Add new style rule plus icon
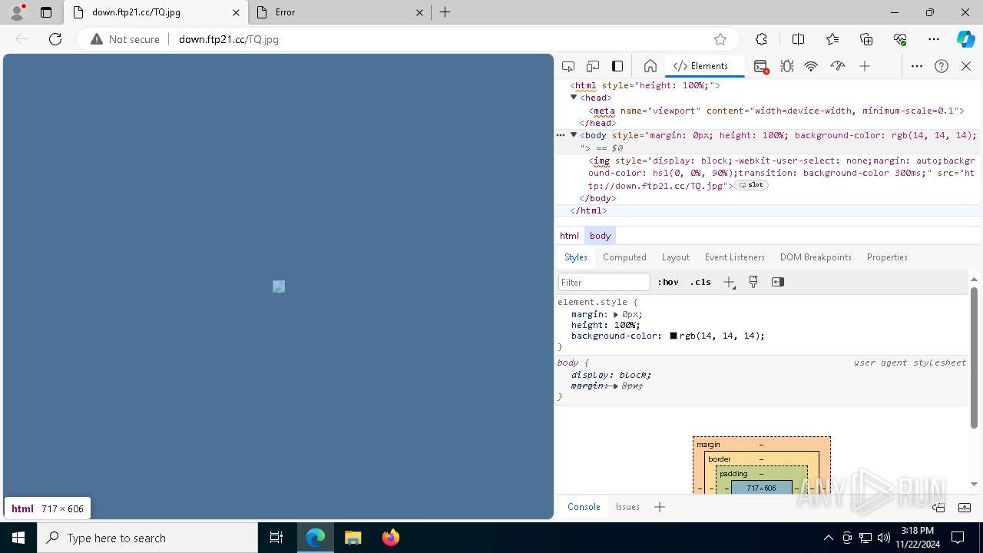This screenshot has width=983, height=553. [729, 282]
